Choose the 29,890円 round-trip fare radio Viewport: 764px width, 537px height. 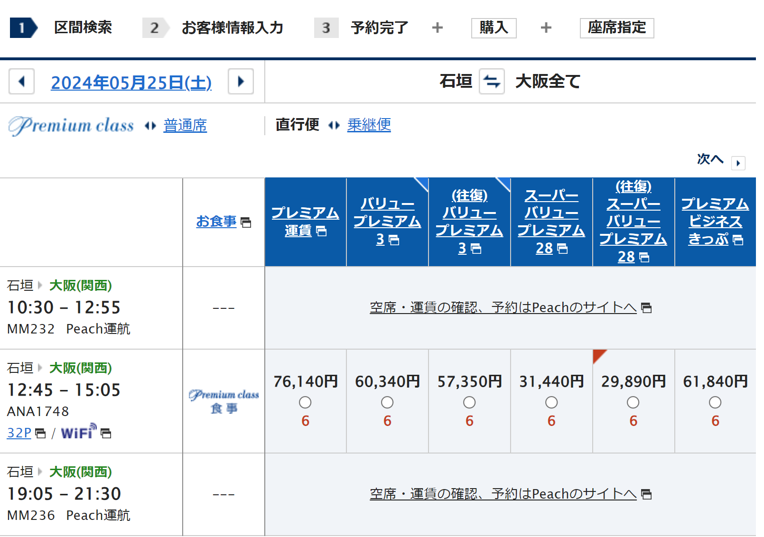click(x=633, y=402)
